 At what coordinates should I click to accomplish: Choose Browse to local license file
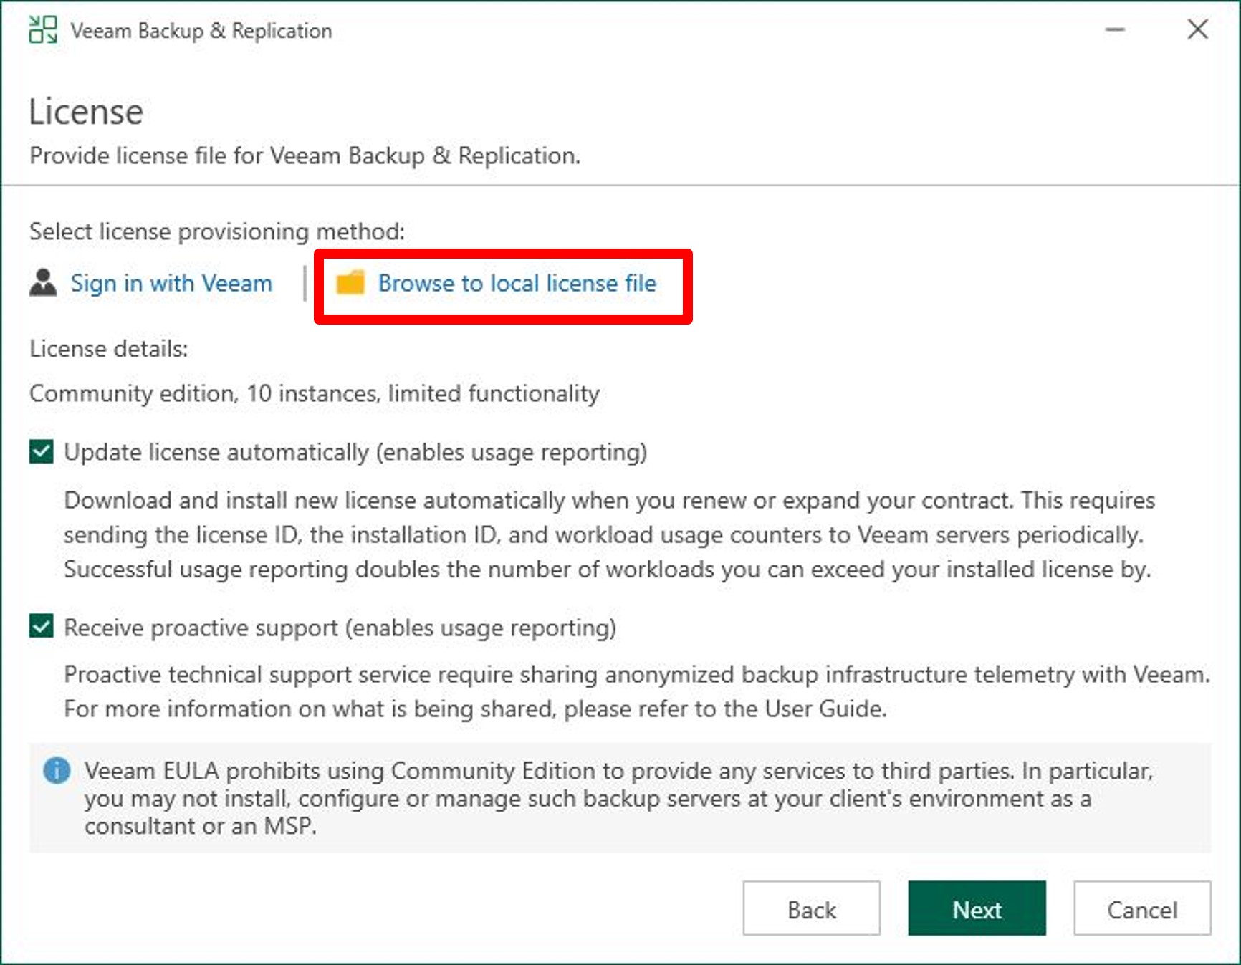coord(517,284)
